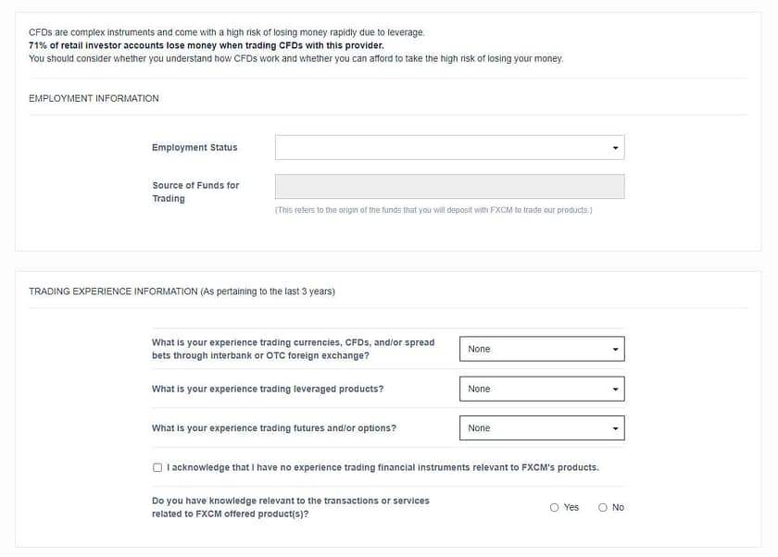Click the acknowledgement text about no trading experience

pyautogui.click(x=383, y=467)
